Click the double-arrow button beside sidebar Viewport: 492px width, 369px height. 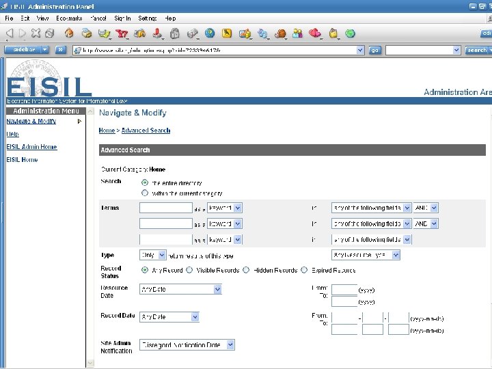(x=60, y=50)
